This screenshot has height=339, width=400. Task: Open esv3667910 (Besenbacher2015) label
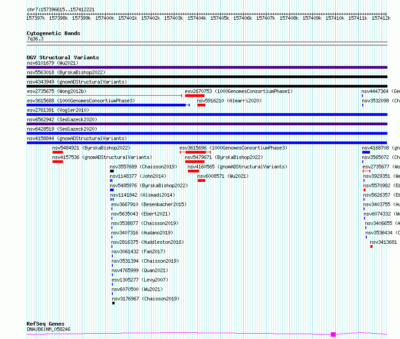[x=149, y=204]
